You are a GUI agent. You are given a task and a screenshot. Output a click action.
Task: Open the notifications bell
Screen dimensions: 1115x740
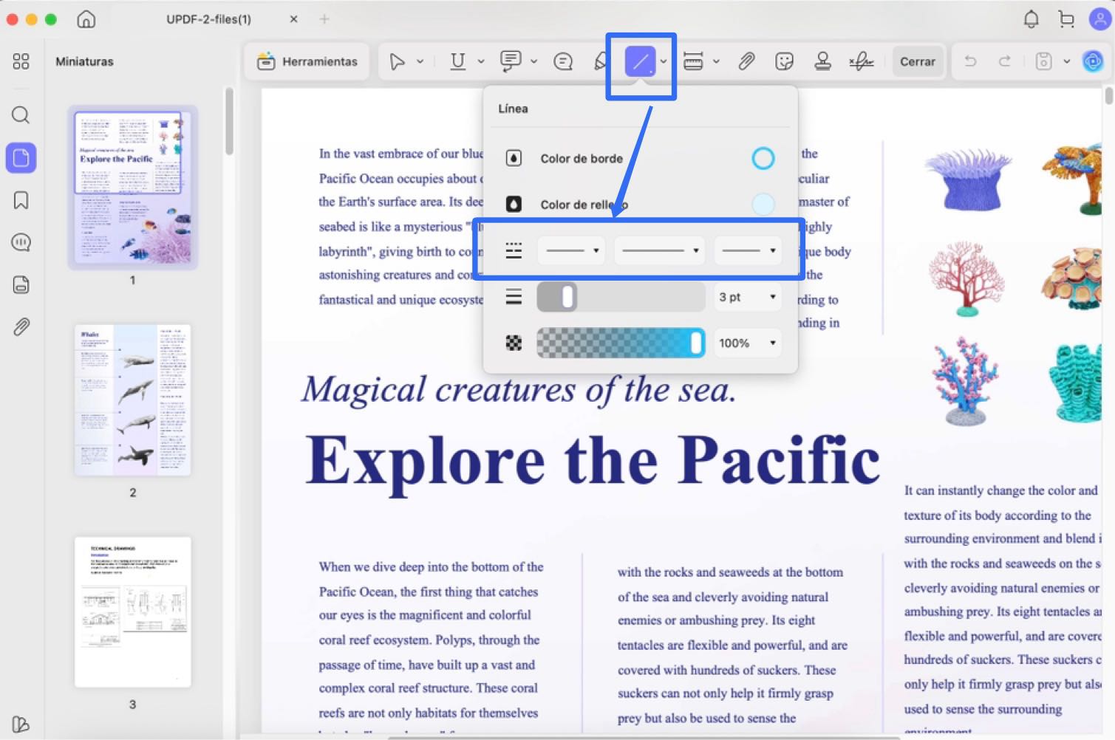[x=1031, y=19]
